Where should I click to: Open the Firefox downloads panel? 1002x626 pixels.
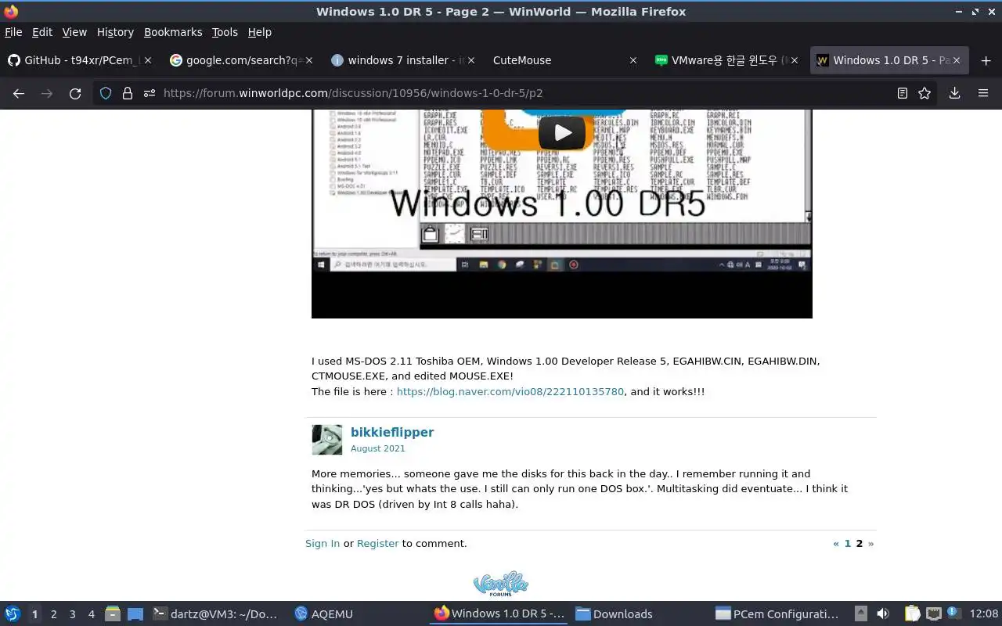click(954, 93)
